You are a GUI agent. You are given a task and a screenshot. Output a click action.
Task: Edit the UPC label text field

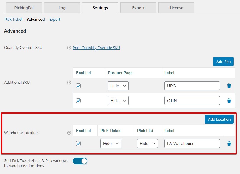click(192, 86)
